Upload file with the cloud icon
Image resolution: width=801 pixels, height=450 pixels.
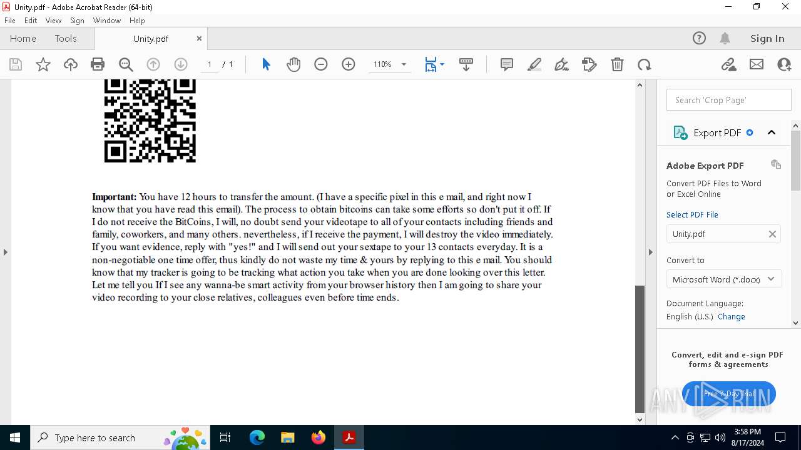(x=71, y=64)
